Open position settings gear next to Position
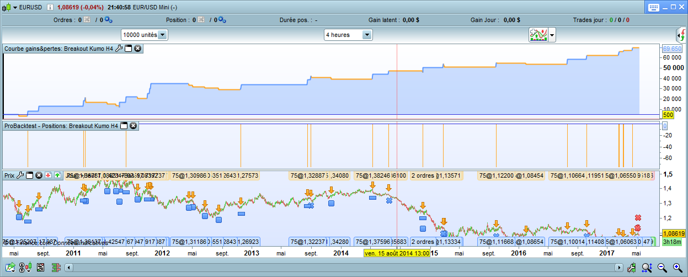688x277 pixels. click(221, 20)
